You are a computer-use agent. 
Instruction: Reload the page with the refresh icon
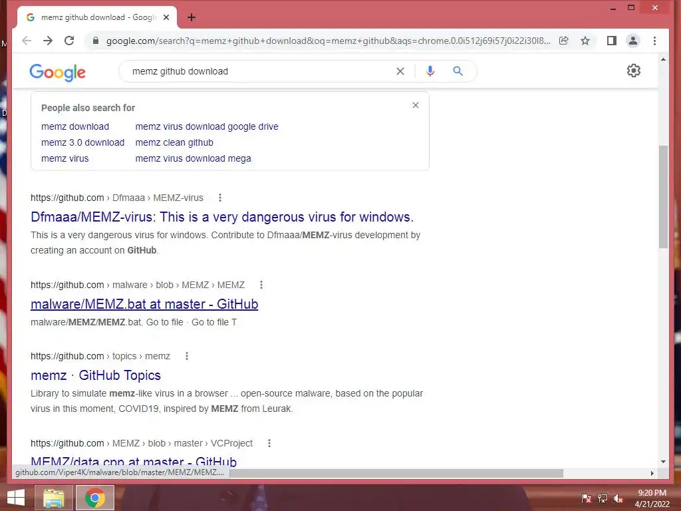click(69, 41)
